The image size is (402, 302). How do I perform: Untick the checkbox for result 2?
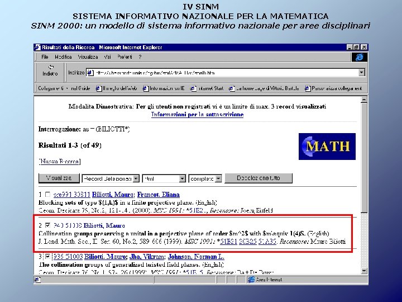click(47, 225)
